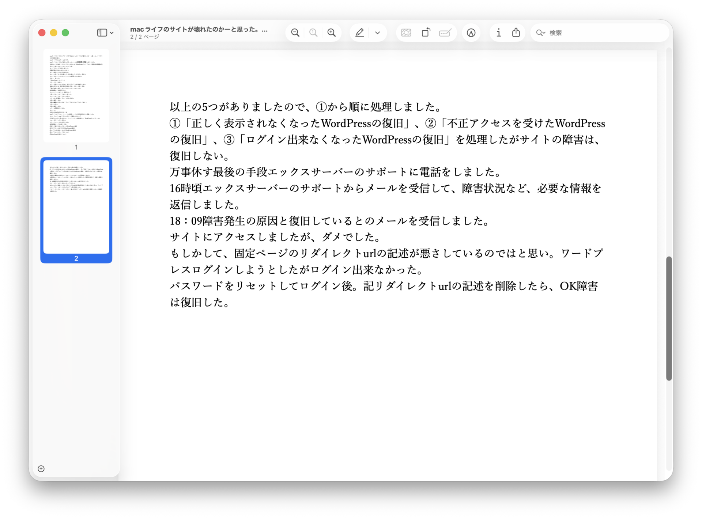The height and width of the screenshot is (519, 702).
Task: Select the page 2 thumbnail
Action: (x=76, y=207)
